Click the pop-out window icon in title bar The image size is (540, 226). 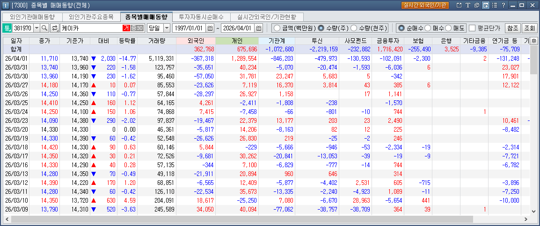[x=459, y=5]
